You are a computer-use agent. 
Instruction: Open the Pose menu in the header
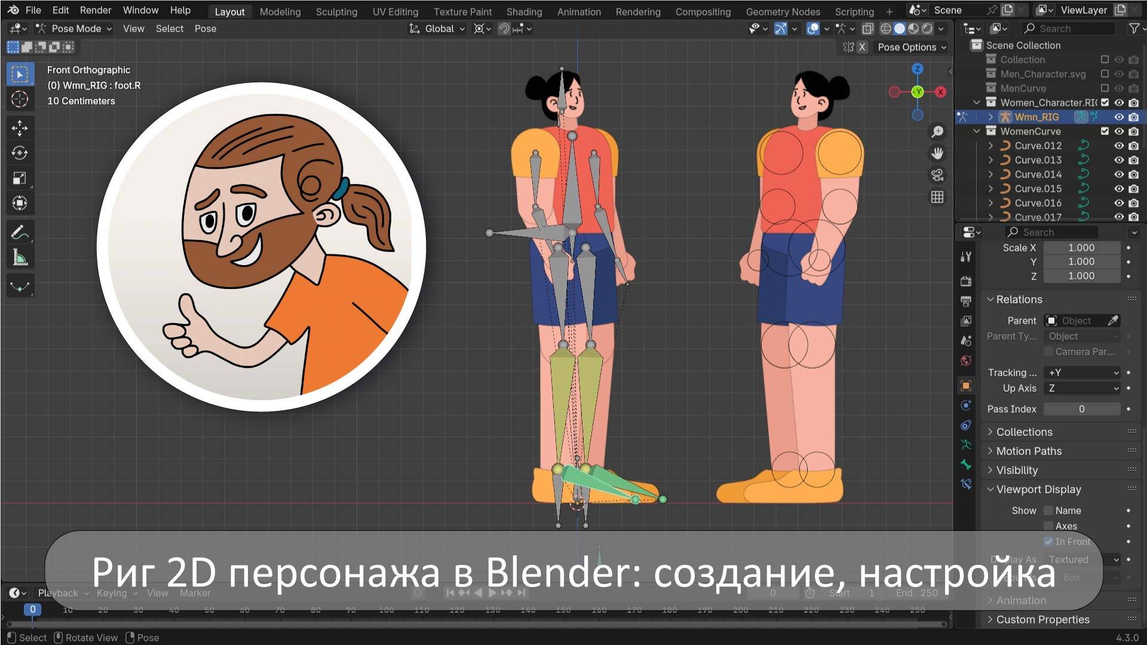pyautogui.click(x=206, y=28)
